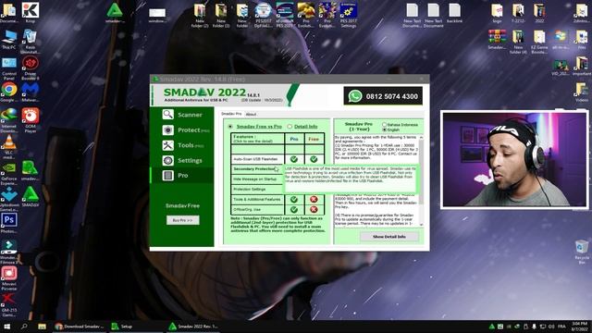Click the Office/Org. Use feature row

pos(257,209)
